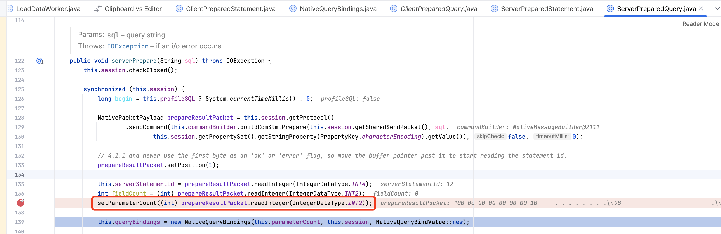Click the class icon on ServerPreparedQuery.java tab

click(x=610, y=9)
